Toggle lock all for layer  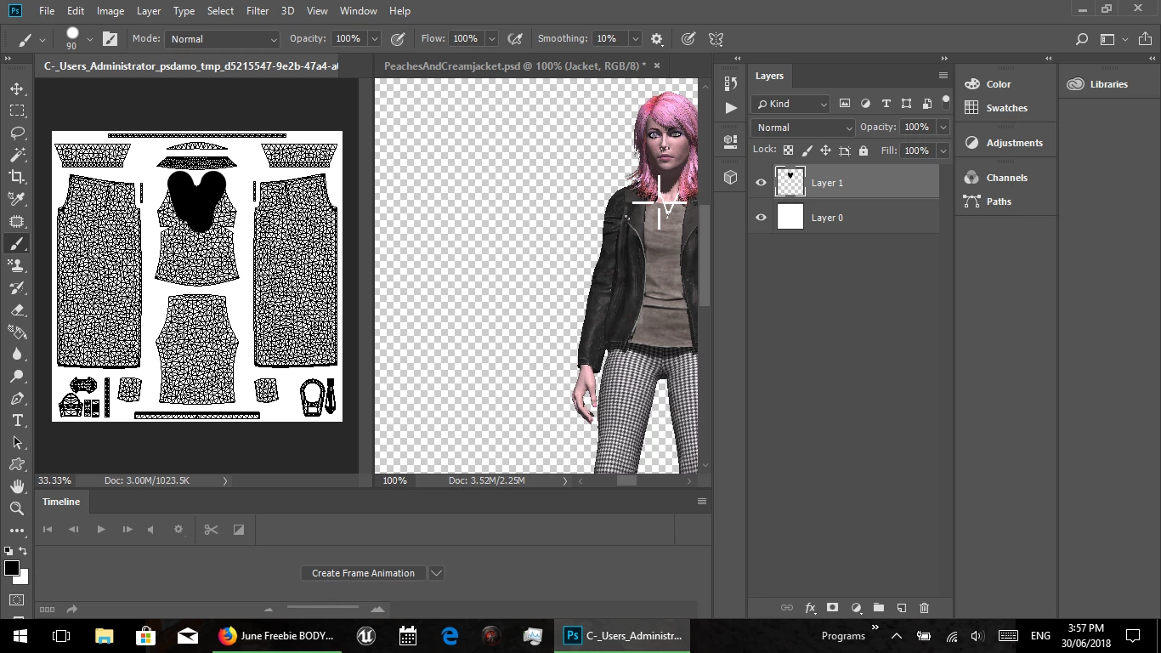[864, 150]
